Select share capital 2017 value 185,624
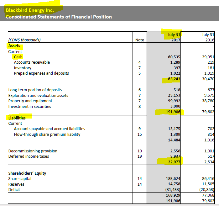 click(x=173, y=179)
